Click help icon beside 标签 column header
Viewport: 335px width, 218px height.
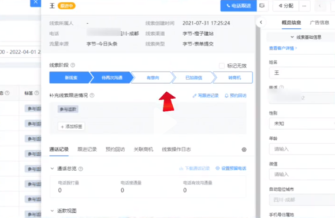click(x=37, y=93)
